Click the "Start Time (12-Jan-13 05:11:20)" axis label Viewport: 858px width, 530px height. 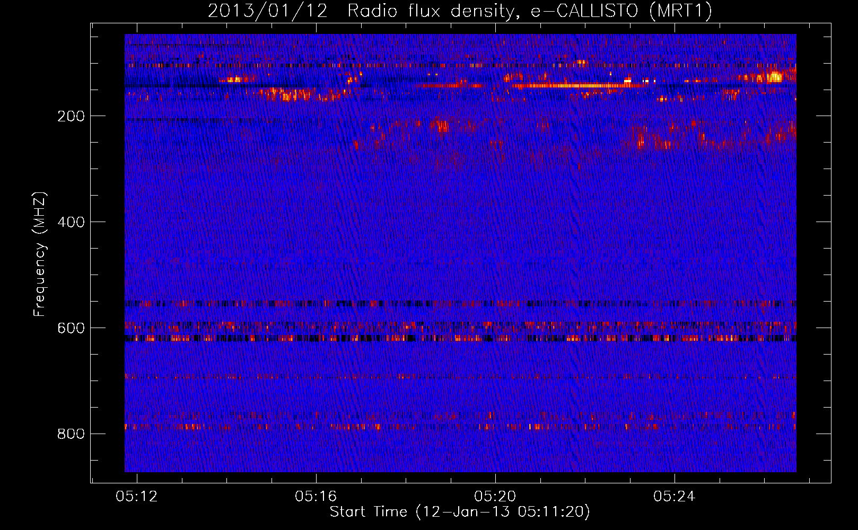coord(460,512)
